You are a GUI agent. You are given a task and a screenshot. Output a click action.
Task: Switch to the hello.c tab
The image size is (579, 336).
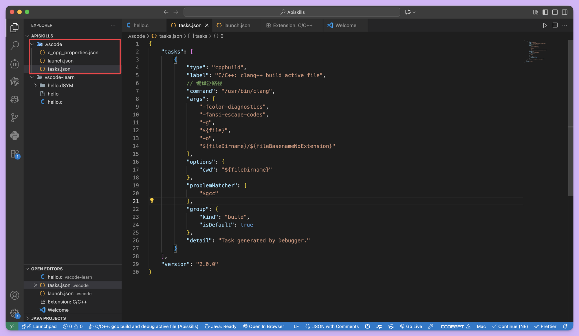[x=141, y=25]
